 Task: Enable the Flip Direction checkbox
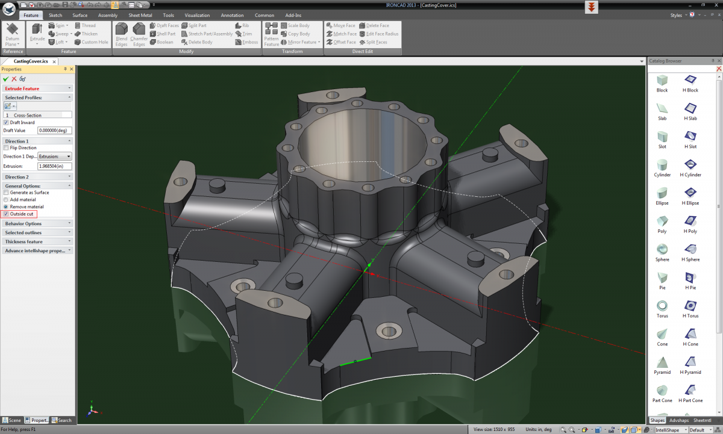pos(6,147)
